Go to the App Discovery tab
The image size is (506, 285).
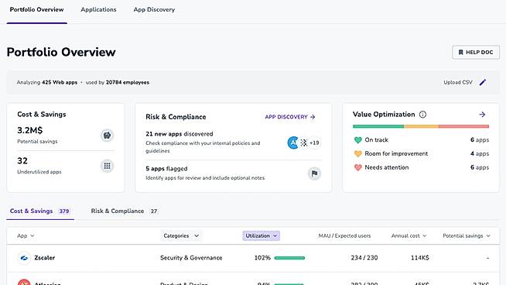[x=154, y=10]
